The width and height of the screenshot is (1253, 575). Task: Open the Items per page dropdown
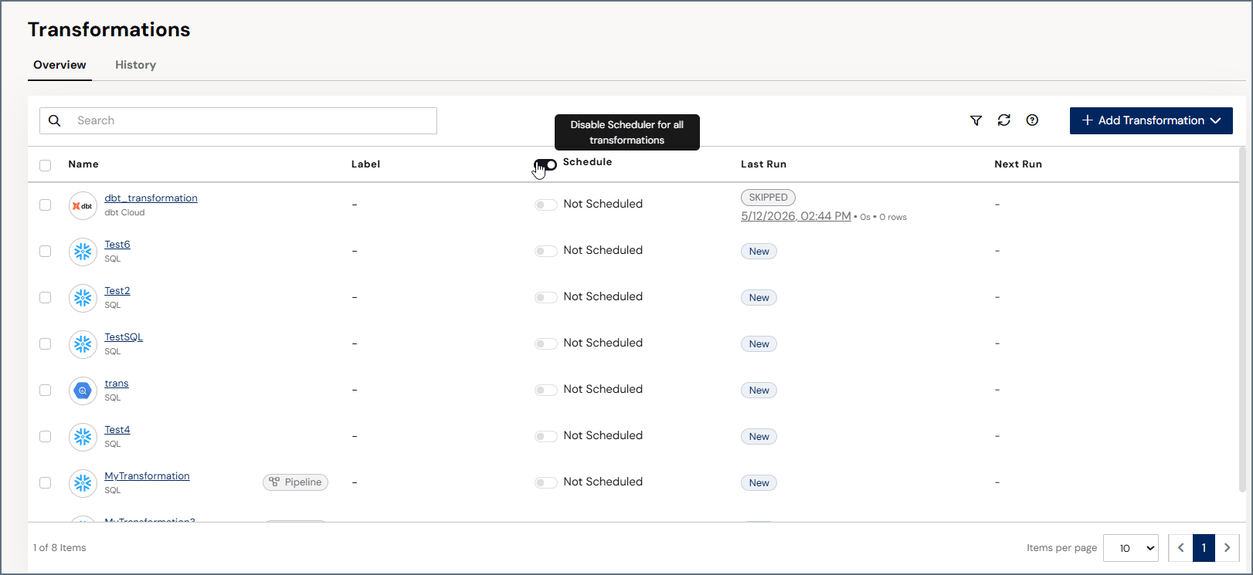click(x=1131, y=548)
